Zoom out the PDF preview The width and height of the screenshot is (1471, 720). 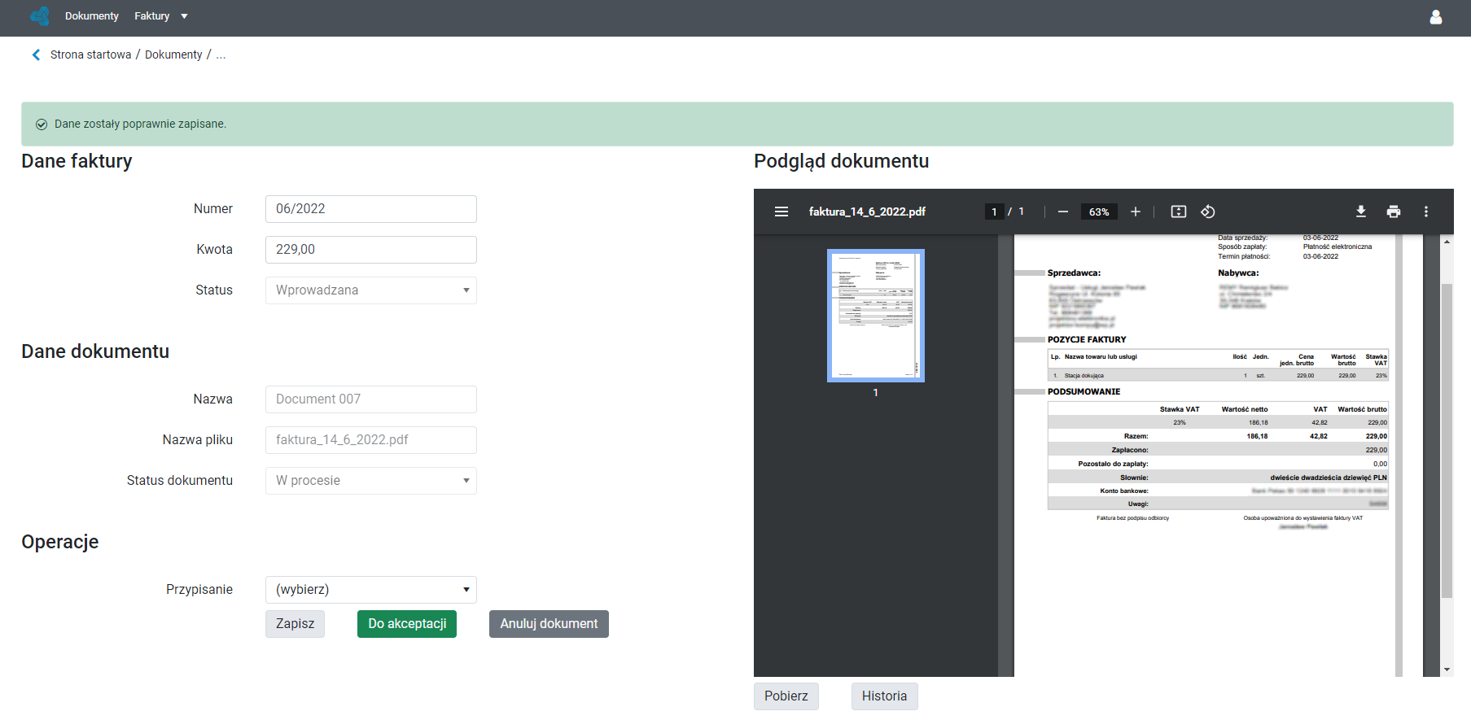point(1063,212)
